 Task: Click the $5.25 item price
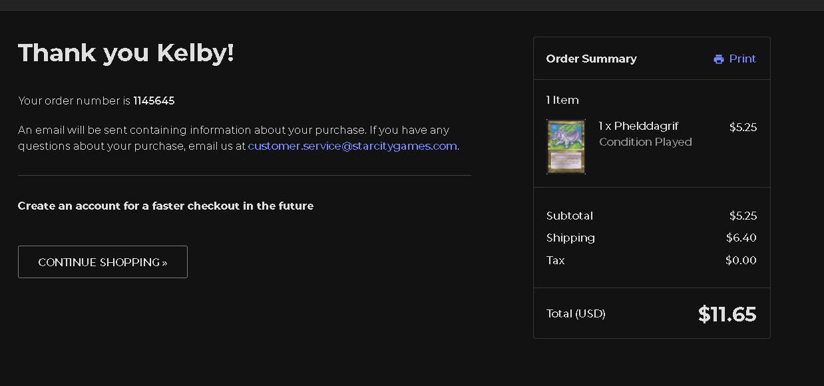pos(743,127)
